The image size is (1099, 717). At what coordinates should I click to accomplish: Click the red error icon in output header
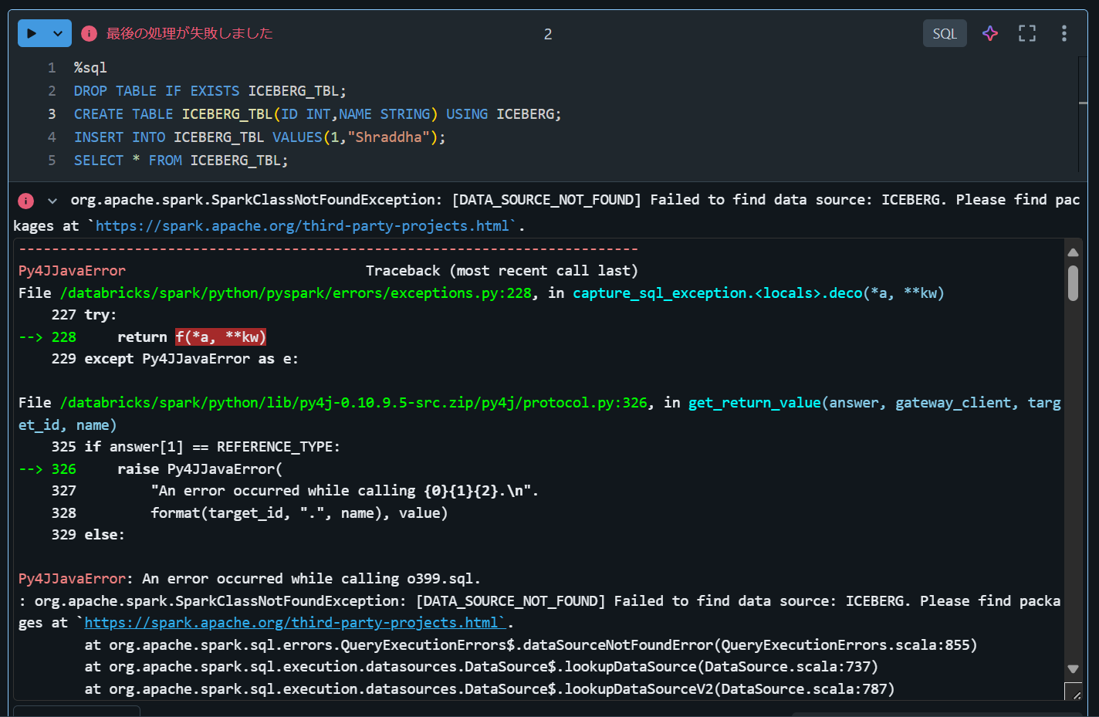(x=26, y=201)
